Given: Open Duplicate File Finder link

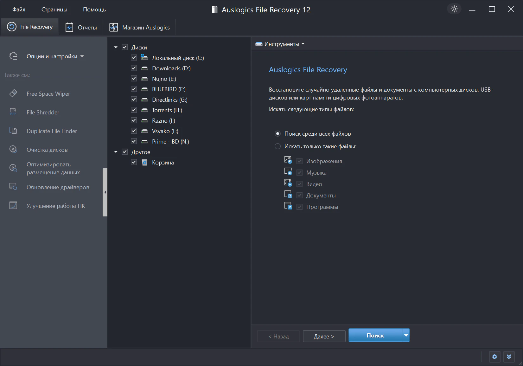Looking at the screenshot, I should (52, 131).
